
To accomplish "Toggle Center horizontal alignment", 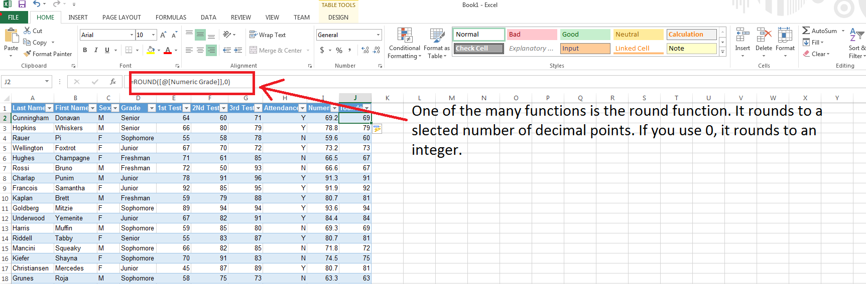I will pos(200,50).
